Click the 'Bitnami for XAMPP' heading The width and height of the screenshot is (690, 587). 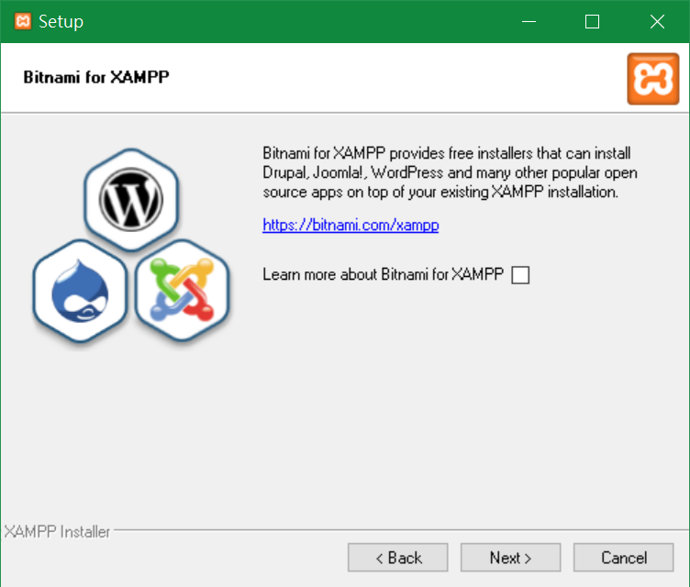pyautogui.click(x=96, y=77)
